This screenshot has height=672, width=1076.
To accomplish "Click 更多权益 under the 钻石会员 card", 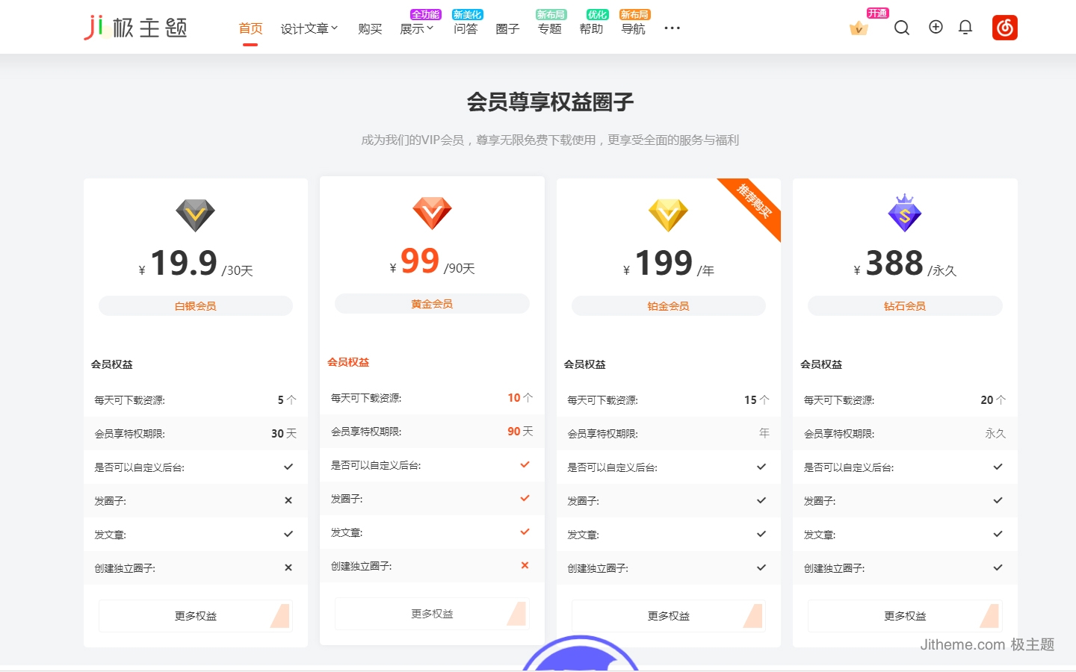I will (x=905, y=616).
